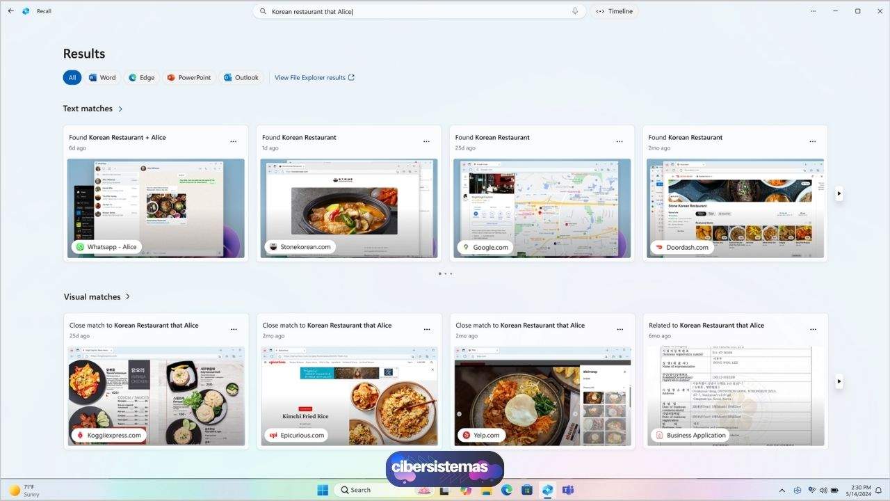Click the Business Application label badge

691,435
